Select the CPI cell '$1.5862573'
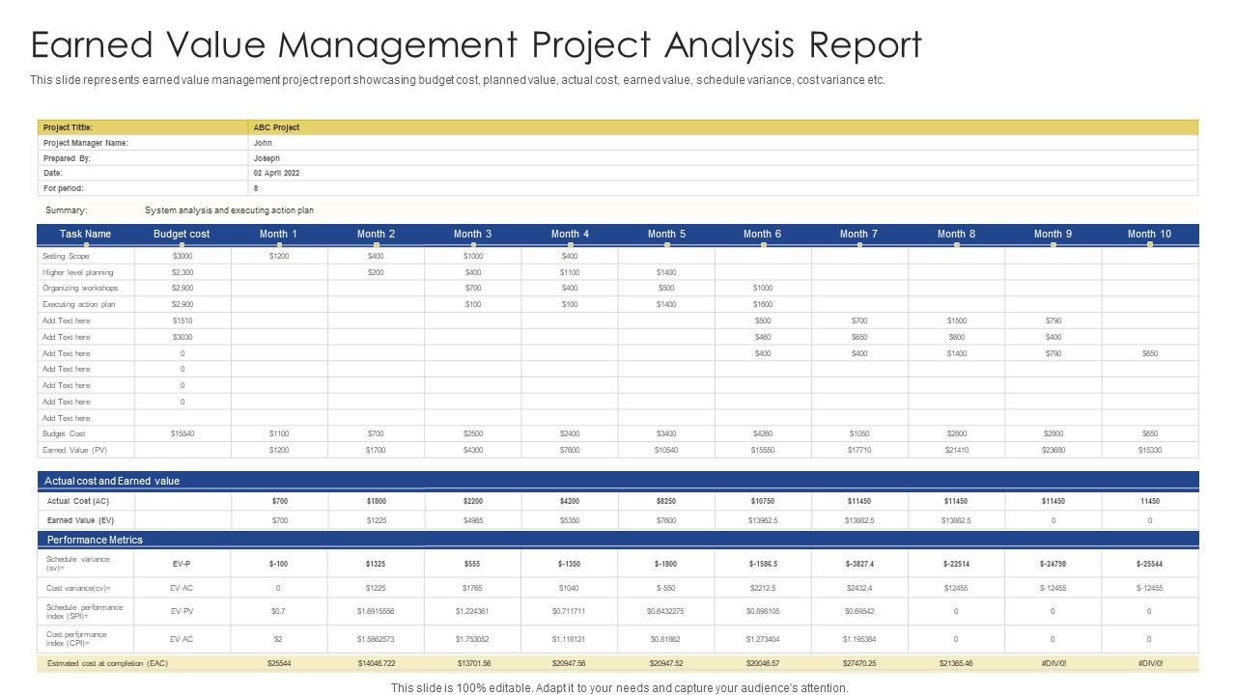Viewport: 1236px width, 695px height. coord(377,638)
